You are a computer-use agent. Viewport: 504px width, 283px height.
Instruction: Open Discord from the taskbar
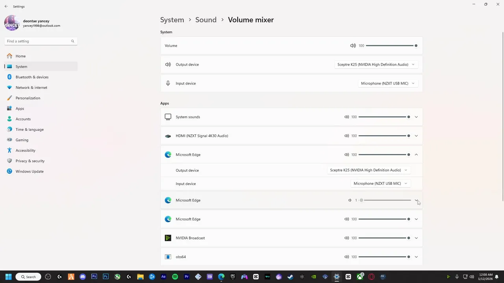[x=83, y=277]
